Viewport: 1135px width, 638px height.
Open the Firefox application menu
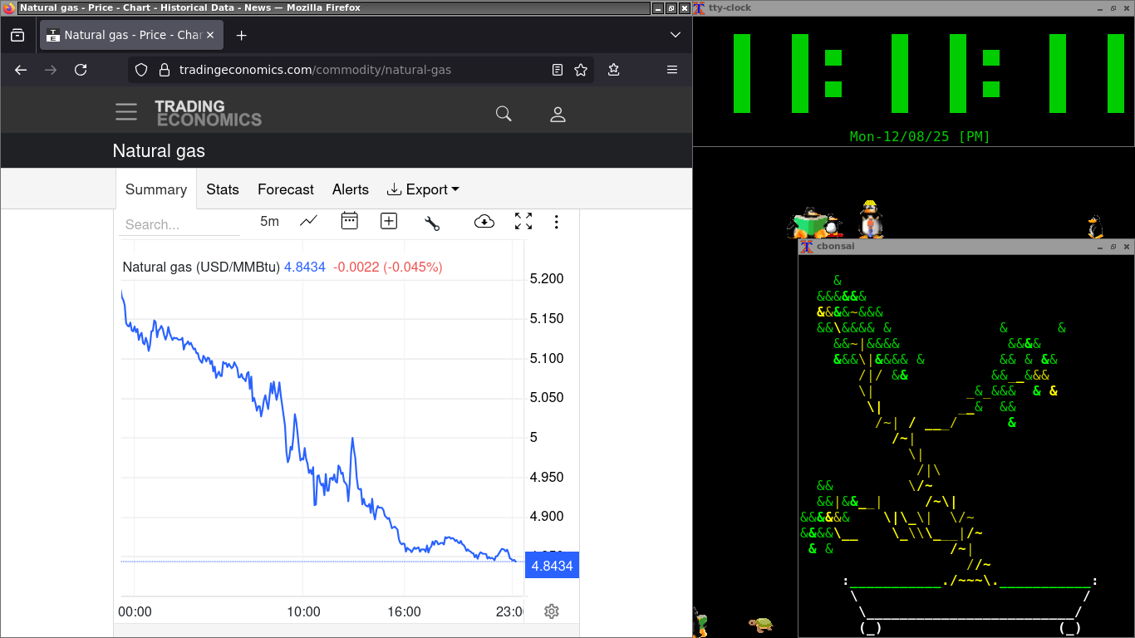tap(672, 70)
